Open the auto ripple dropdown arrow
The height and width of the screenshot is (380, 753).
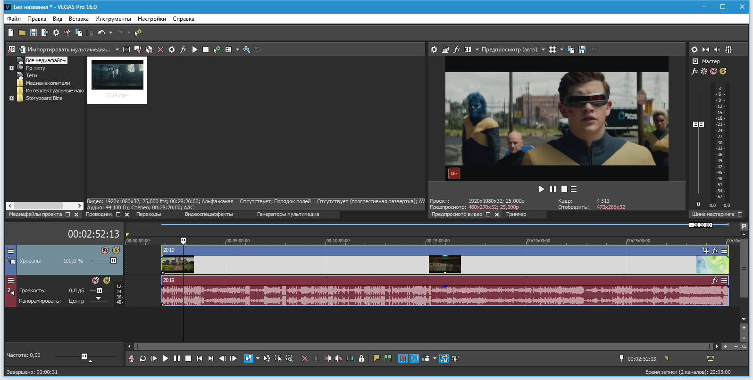point(435,358)
